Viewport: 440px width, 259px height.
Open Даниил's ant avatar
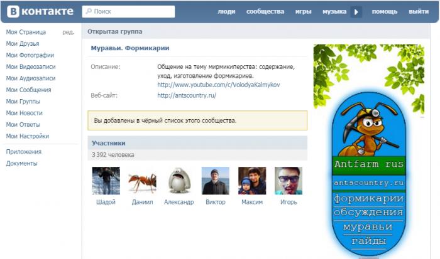(142, 181)
